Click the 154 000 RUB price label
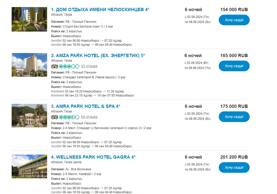277x194 pixels. coord(234,10)
